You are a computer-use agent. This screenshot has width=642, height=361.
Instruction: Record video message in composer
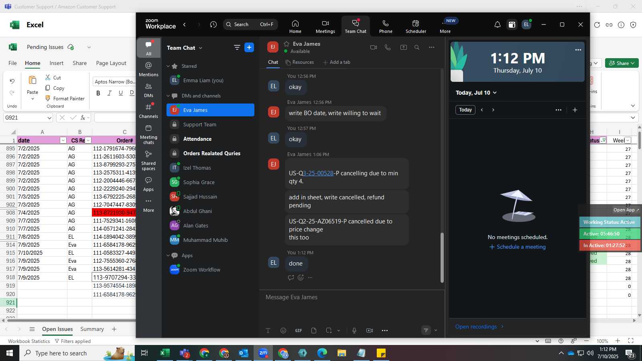pyautogui.click(x=370, y=331)
